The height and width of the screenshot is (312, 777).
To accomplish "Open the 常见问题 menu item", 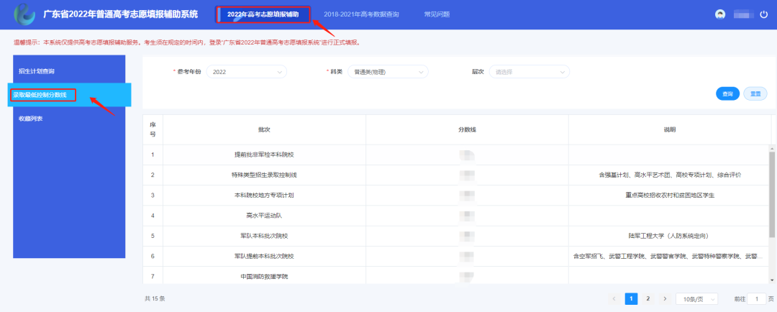I will pyautogui.click(x=437, y=14).
